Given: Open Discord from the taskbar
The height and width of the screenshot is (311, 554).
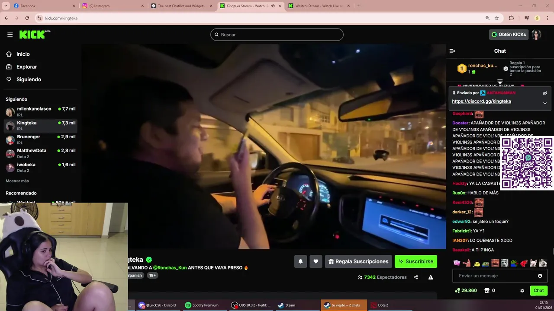Looking at the screenshot, I should pos(157,305).
